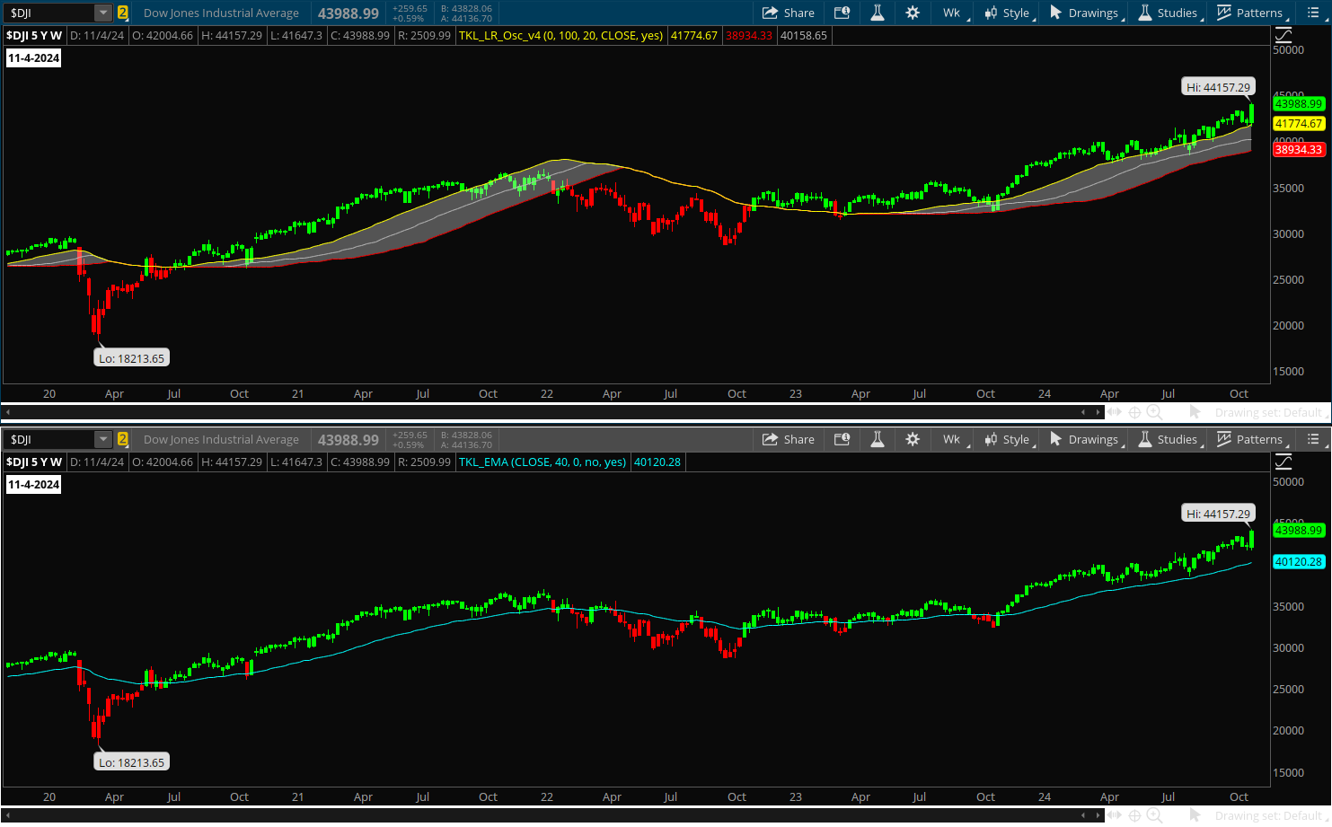Expand $DJI symbol dropdown in top chart
The image size is (1332, 827).
coord(103,13)
